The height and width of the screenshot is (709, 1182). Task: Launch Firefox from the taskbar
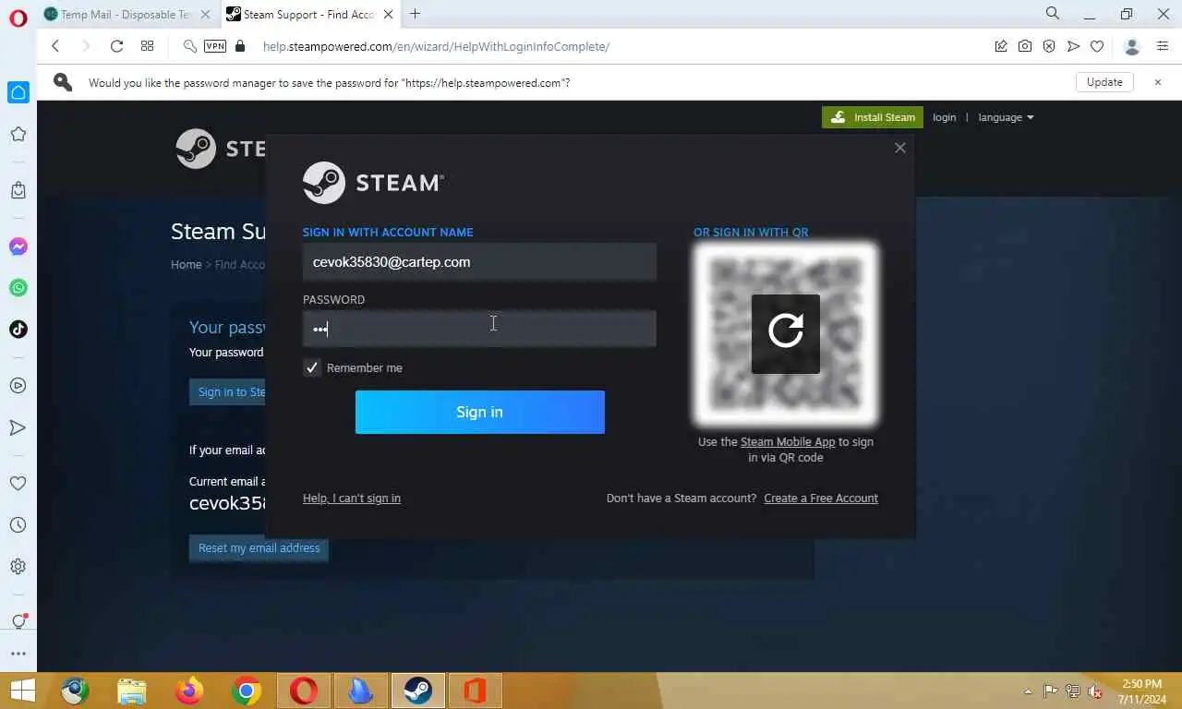(189, 691)
